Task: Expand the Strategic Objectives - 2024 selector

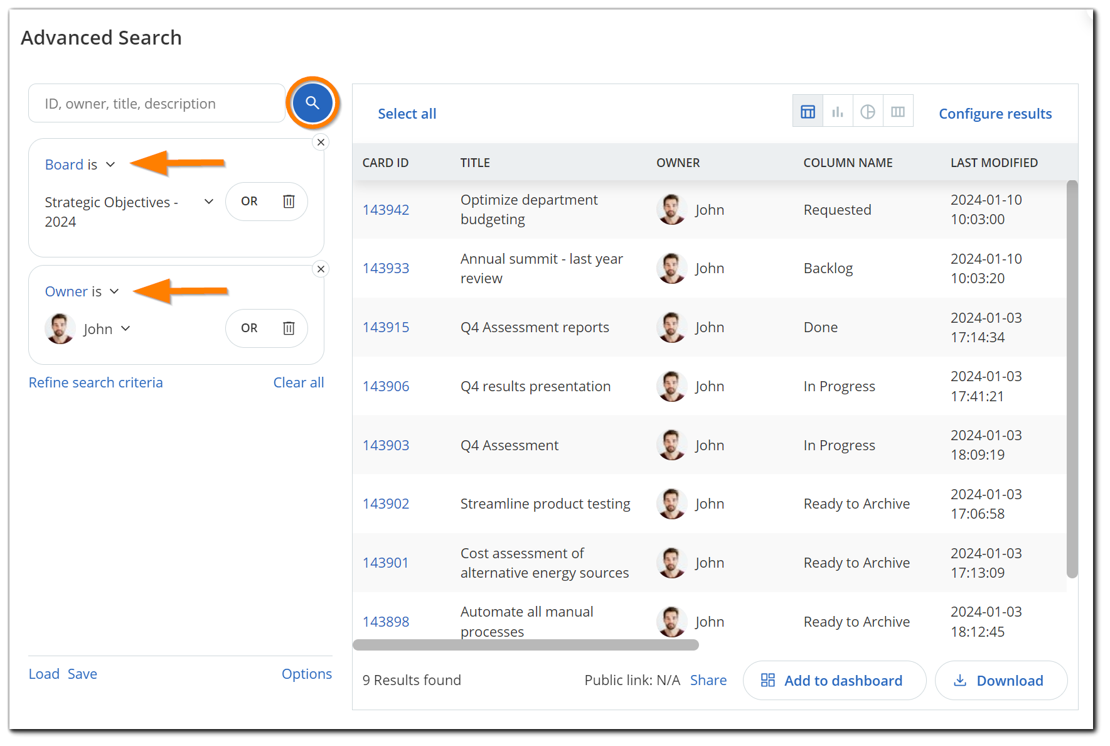Action: tap(208, 202)
